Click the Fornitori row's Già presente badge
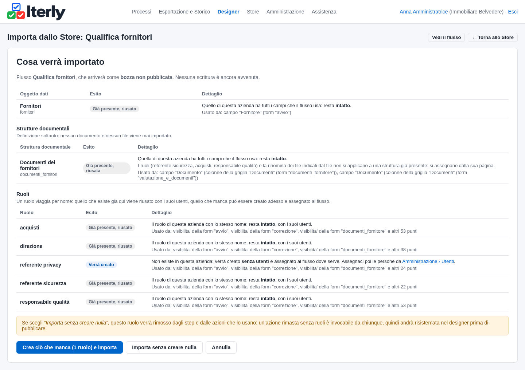 coord(114,109)
